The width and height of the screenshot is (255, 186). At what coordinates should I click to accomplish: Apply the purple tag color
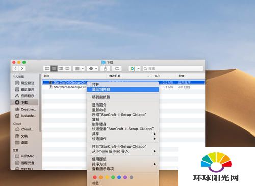[x=125, y=177]
